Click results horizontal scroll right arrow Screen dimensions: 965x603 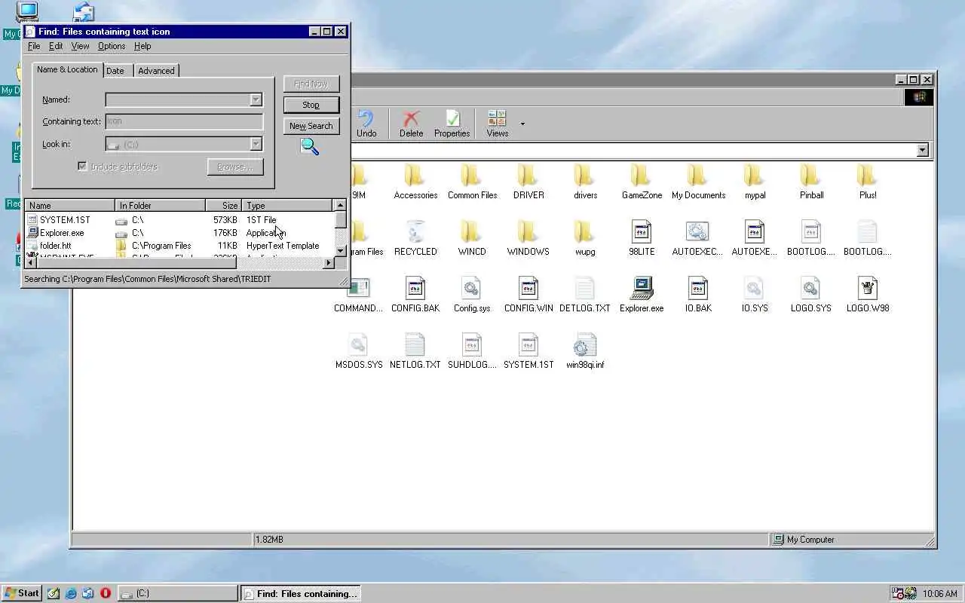pyautogui.click(x=328, y=262)
